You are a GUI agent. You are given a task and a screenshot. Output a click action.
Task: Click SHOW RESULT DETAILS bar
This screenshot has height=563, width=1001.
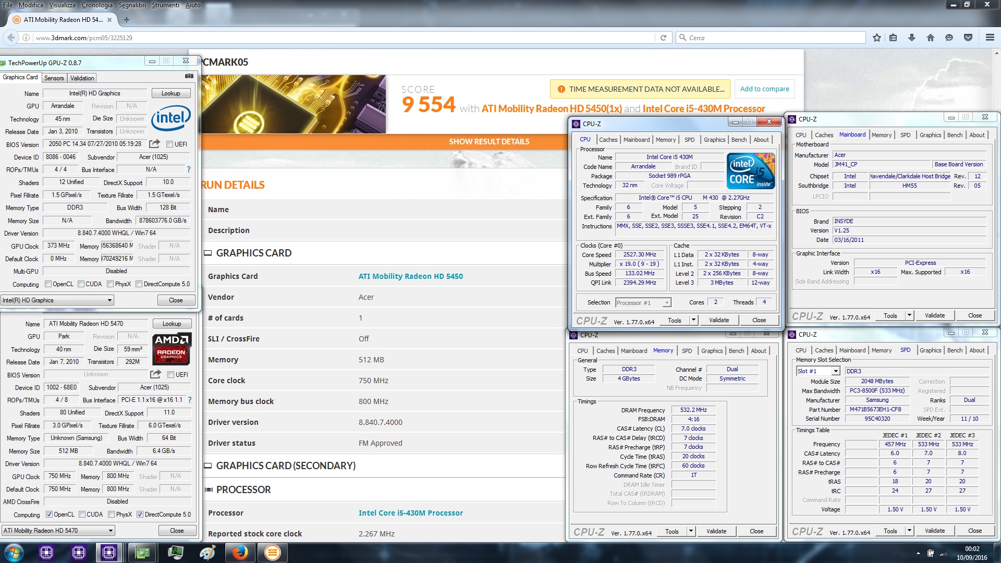[x=489, y=142]
